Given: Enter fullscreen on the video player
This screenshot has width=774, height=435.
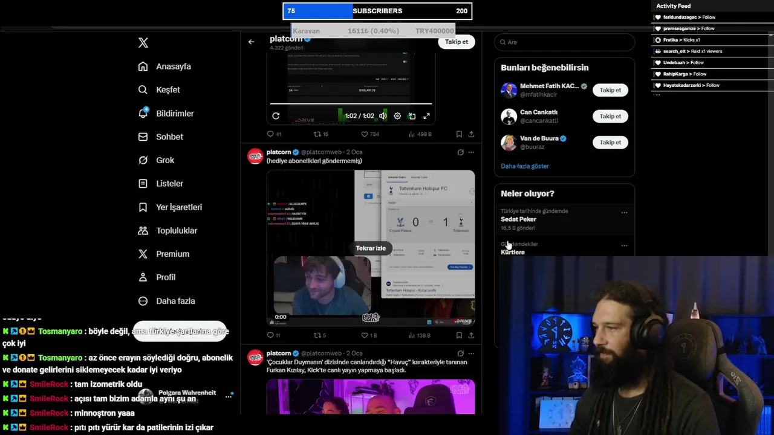Looking at the screenshot, I should click(426, 116).
